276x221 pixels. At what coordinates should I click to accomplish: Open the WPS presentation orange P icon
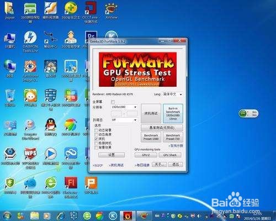91,185
